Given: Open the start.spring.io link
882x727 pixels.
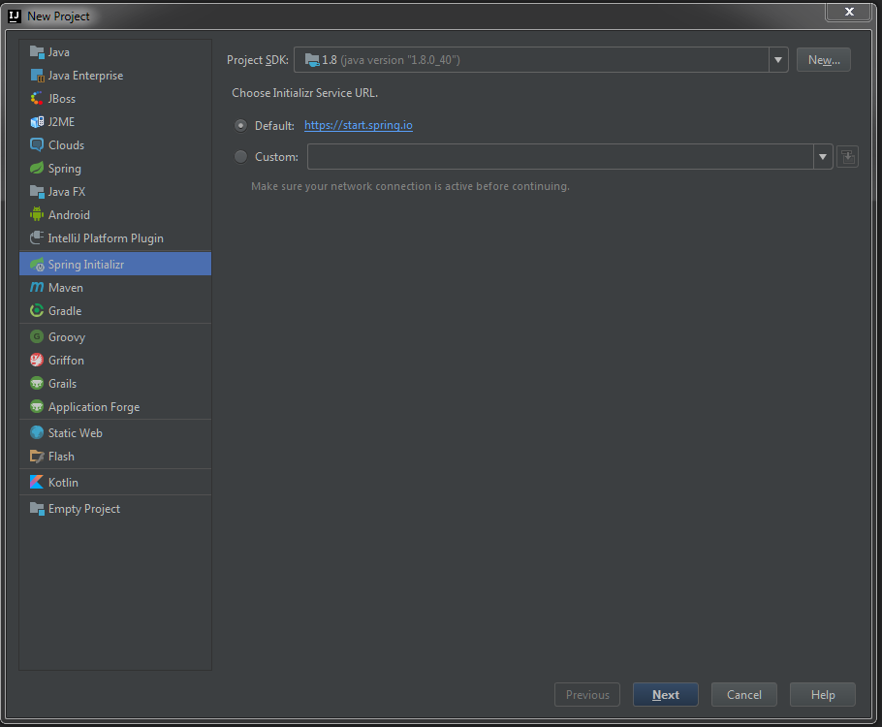Looking at the screenshot, I should point(358,125).
